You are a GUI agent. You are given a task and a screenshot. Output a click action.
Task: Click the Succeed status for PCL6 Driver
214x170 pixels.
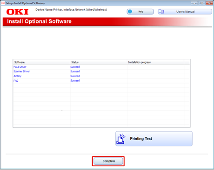pos(75,67)
